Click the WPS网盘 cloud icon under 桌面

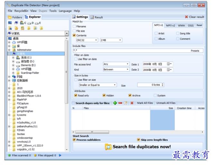click(x=14, y=42)
